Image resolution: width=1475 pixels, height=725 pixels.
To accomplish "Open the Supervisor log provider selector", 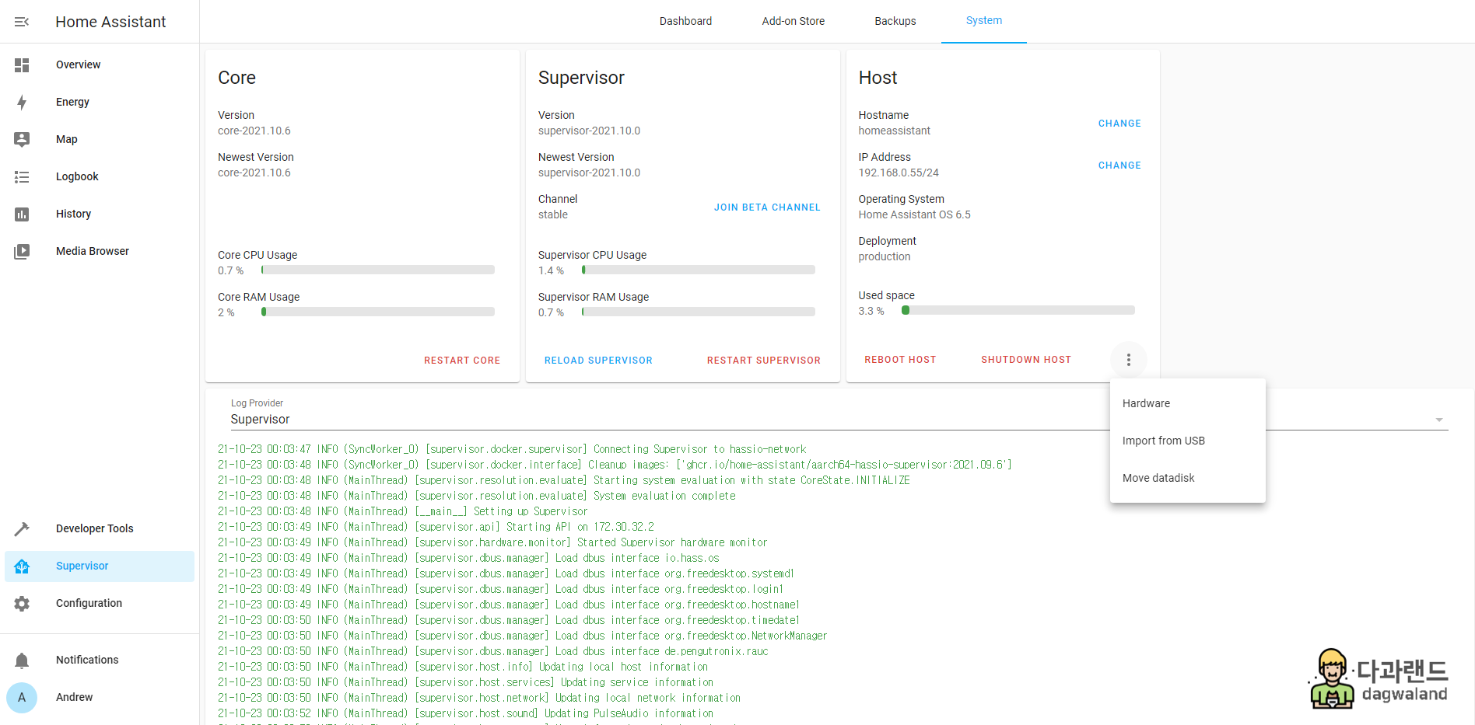I will pyautogui.click(x=839, y=413).
